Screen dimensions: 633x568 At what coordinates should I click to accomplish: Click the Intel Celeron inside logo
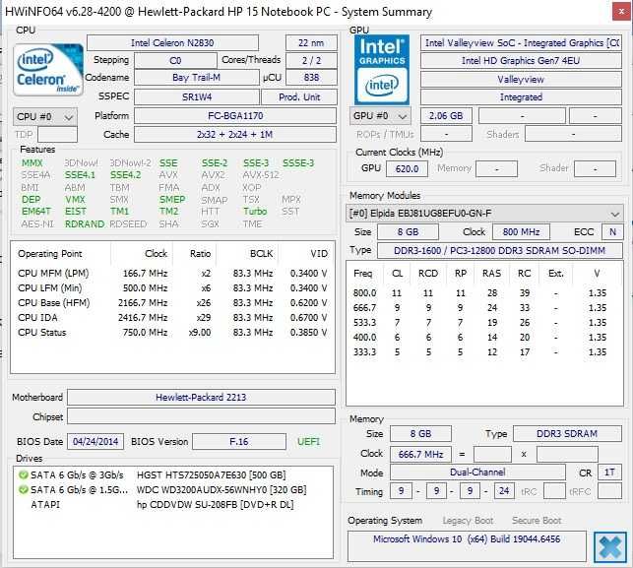point(48,70)
